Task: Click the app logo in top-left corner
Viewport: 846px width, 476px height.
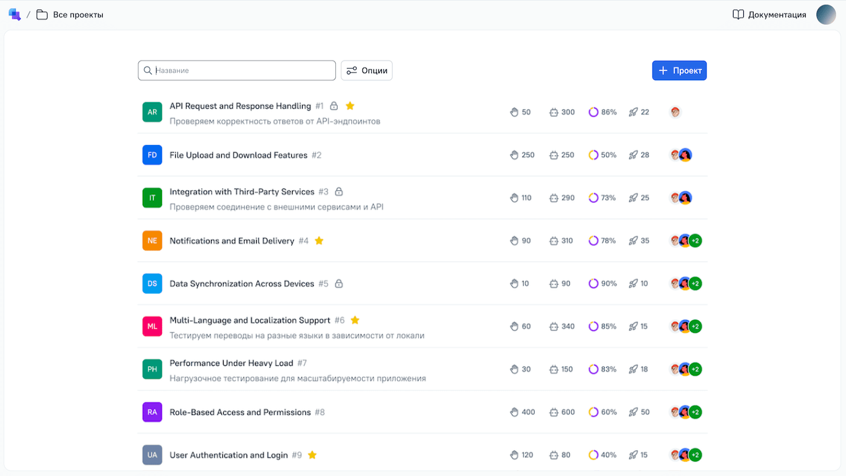Action: (15, 14)
